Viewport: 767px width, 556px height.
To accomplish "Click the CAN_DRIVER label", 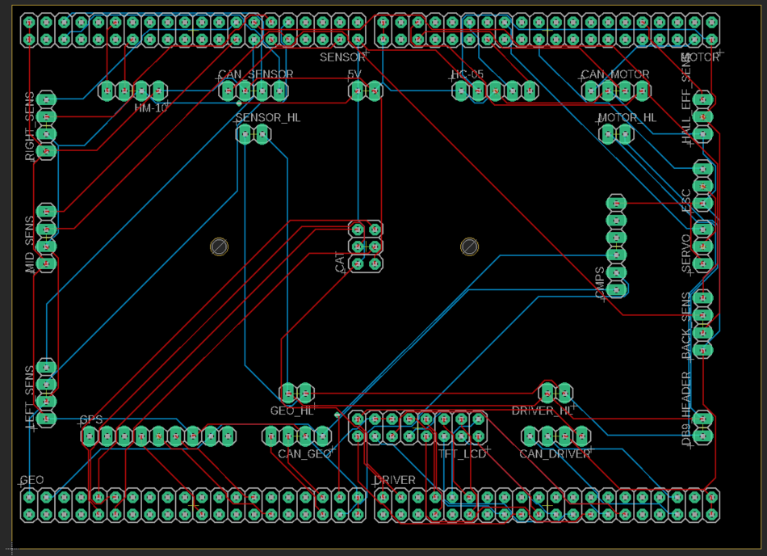I will [x=555, y=454].
